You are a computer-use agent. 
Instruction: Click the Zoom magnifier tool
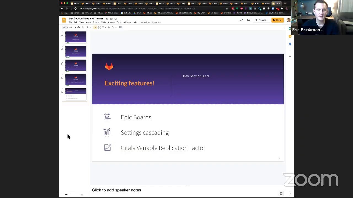(x=88, y=27)
